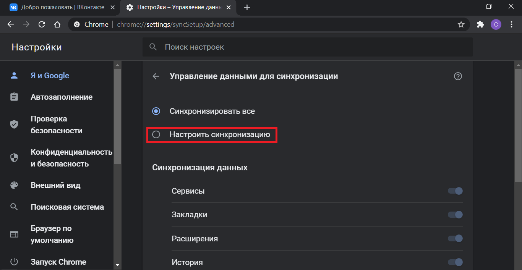This screenshot has width=522, height=270.
Task: Click the История row label
Action: [187, 262]
